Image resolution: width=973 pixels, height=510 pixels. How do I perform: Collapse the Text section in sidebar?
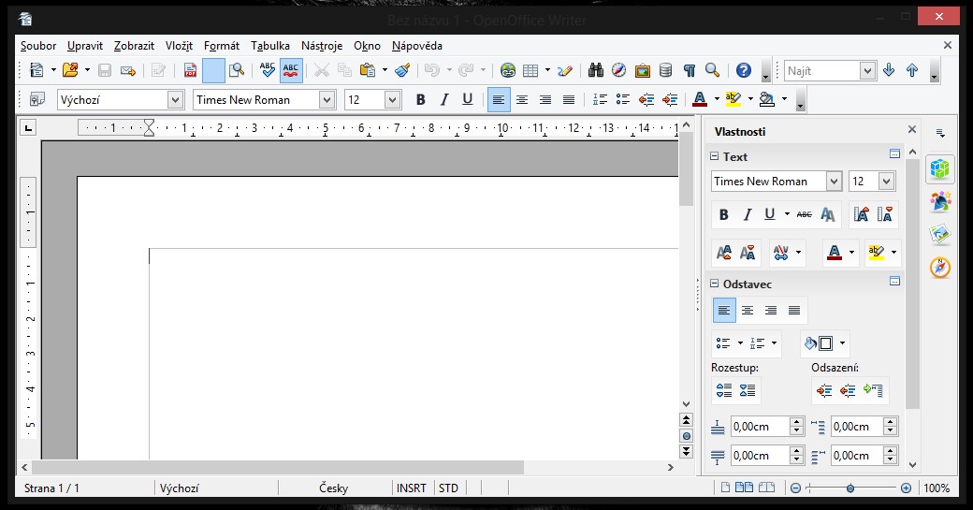click(714, 156)
